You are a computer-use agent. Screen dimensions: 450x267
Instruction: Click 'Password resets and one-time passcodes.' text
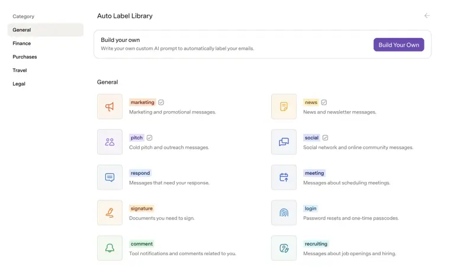point(351,219)
